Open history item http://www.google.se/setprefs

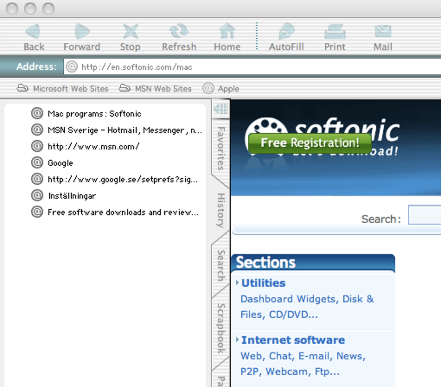123,179
